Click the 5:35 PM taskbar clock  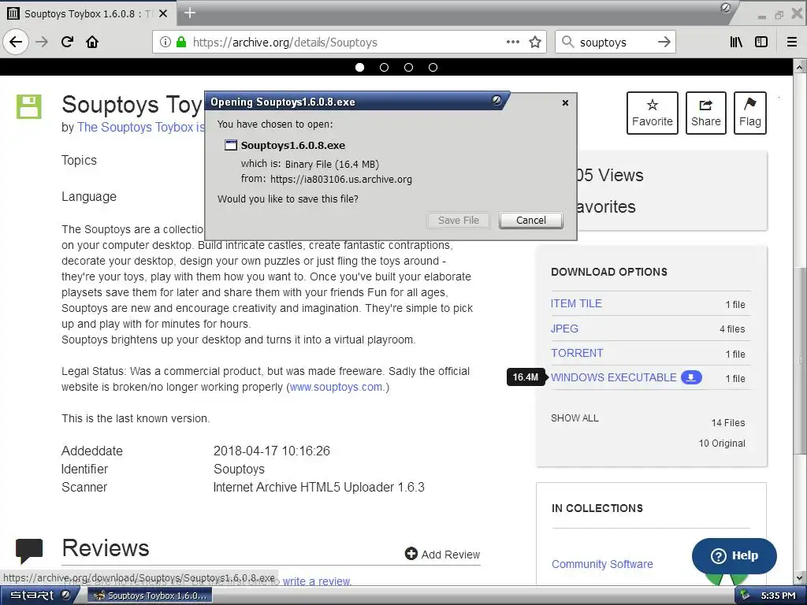[x=778, y=596]
